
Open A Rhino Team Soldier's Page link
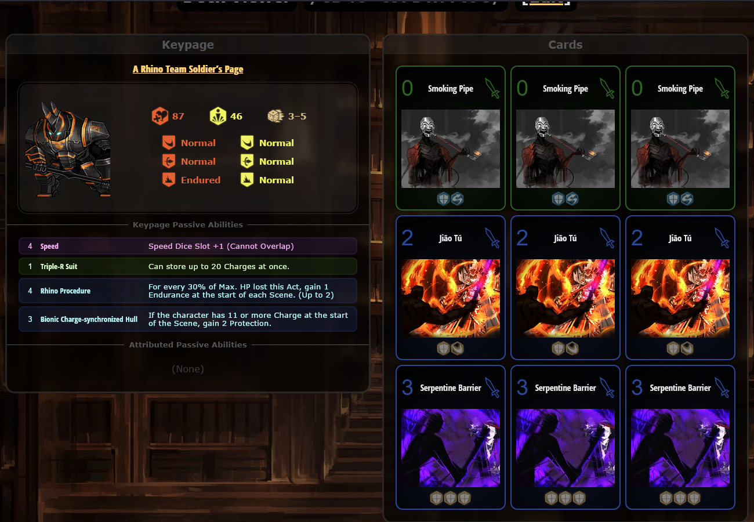point(188,69)
